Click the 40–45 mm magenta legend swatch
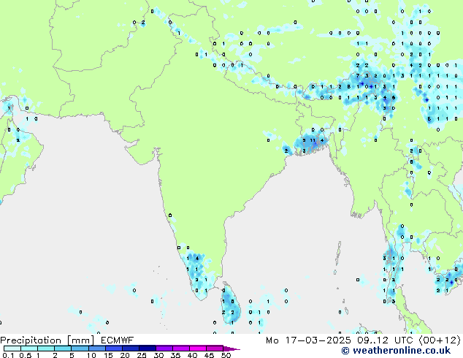The image size is (463, 358). (198, 349)
